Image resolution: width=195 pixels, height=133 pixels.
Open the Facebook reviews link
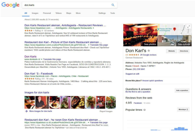138,103
